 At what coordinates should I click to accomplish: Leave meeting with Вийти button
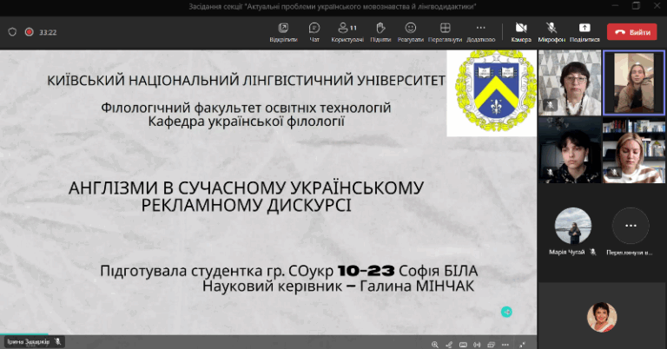tap(632, 32)
